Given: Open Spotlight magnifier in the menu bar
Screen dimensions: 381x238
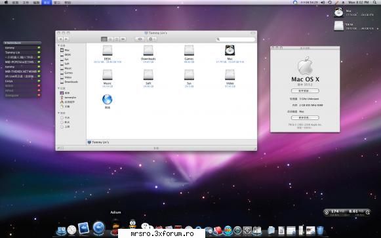Looking at the screenshot, I should [375, 3].
